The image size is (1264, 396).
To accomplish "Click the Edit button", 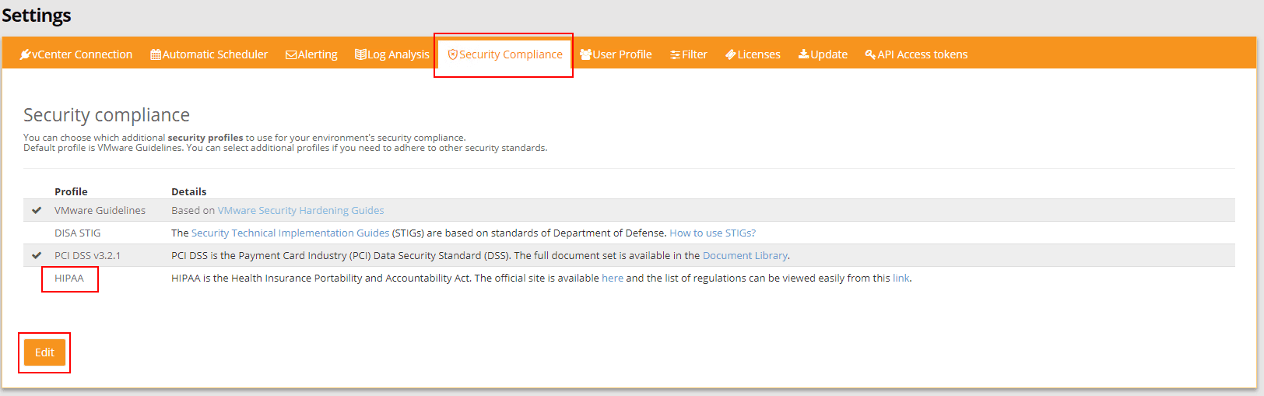I will pos(44,352).
